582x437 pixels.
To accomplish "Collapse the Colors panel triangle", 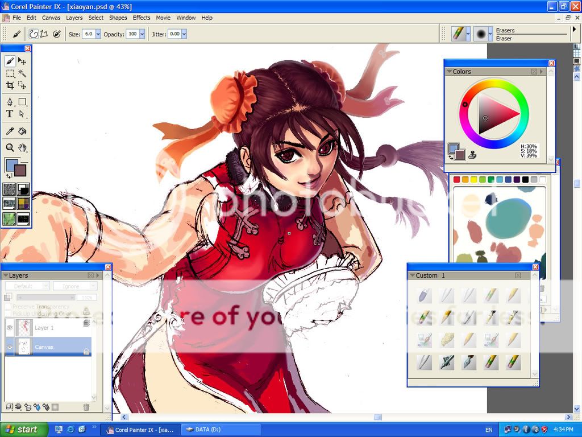I will [x=449, y=71].
